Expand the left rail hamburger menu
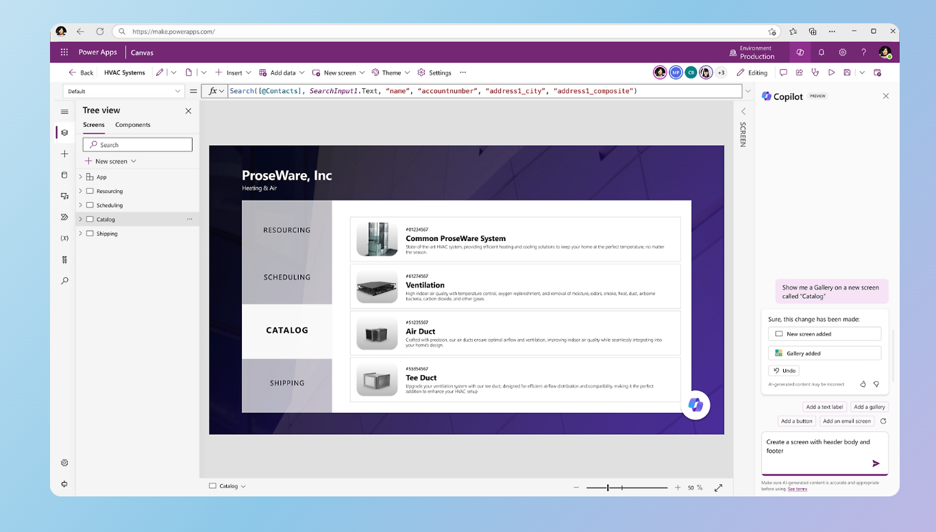This screenshot has width=936, height=532. click(x=64, y=112)
